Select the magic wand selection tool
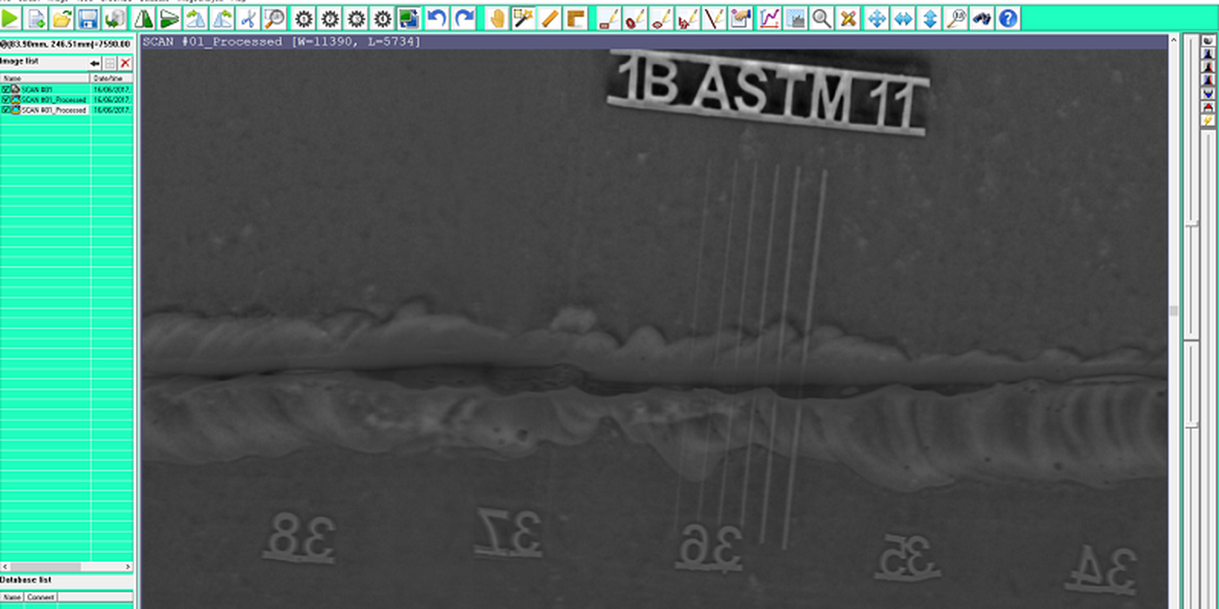 [x=523, y=17]
